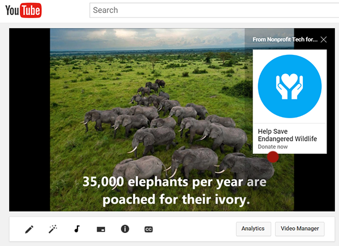The height and width of the screenshot is (246, 339).
Task: Focus the Search input field
Action: click(214, 10)
